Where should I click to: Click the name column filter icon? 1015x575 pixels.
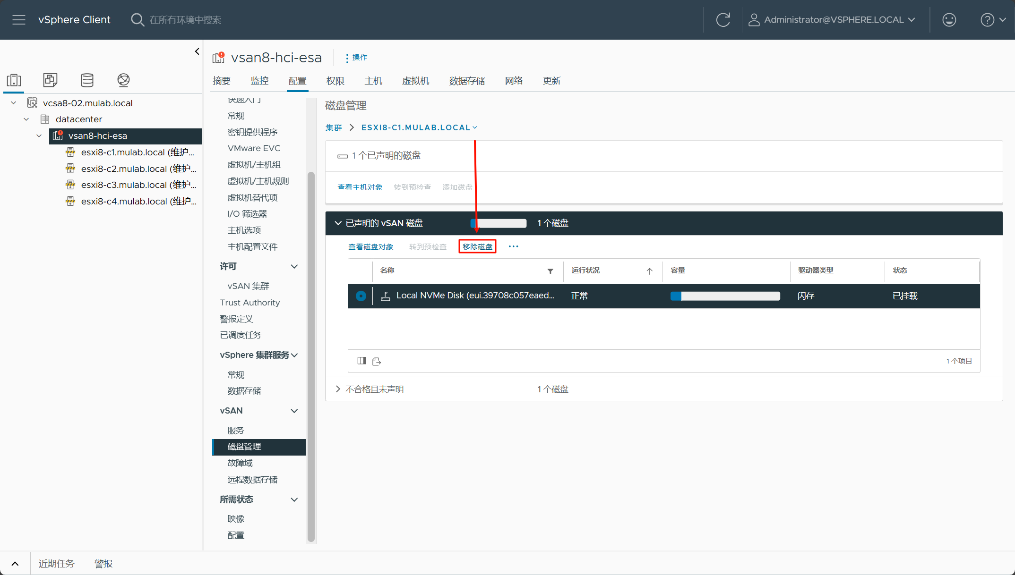click(550, 271)
